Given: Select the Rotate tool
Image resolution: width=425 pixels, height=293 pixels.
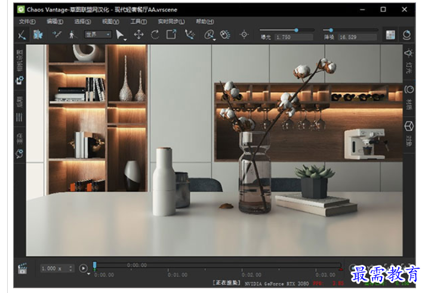Looking at the screenshot, I should pyautogui.click(x=155, y=35).
